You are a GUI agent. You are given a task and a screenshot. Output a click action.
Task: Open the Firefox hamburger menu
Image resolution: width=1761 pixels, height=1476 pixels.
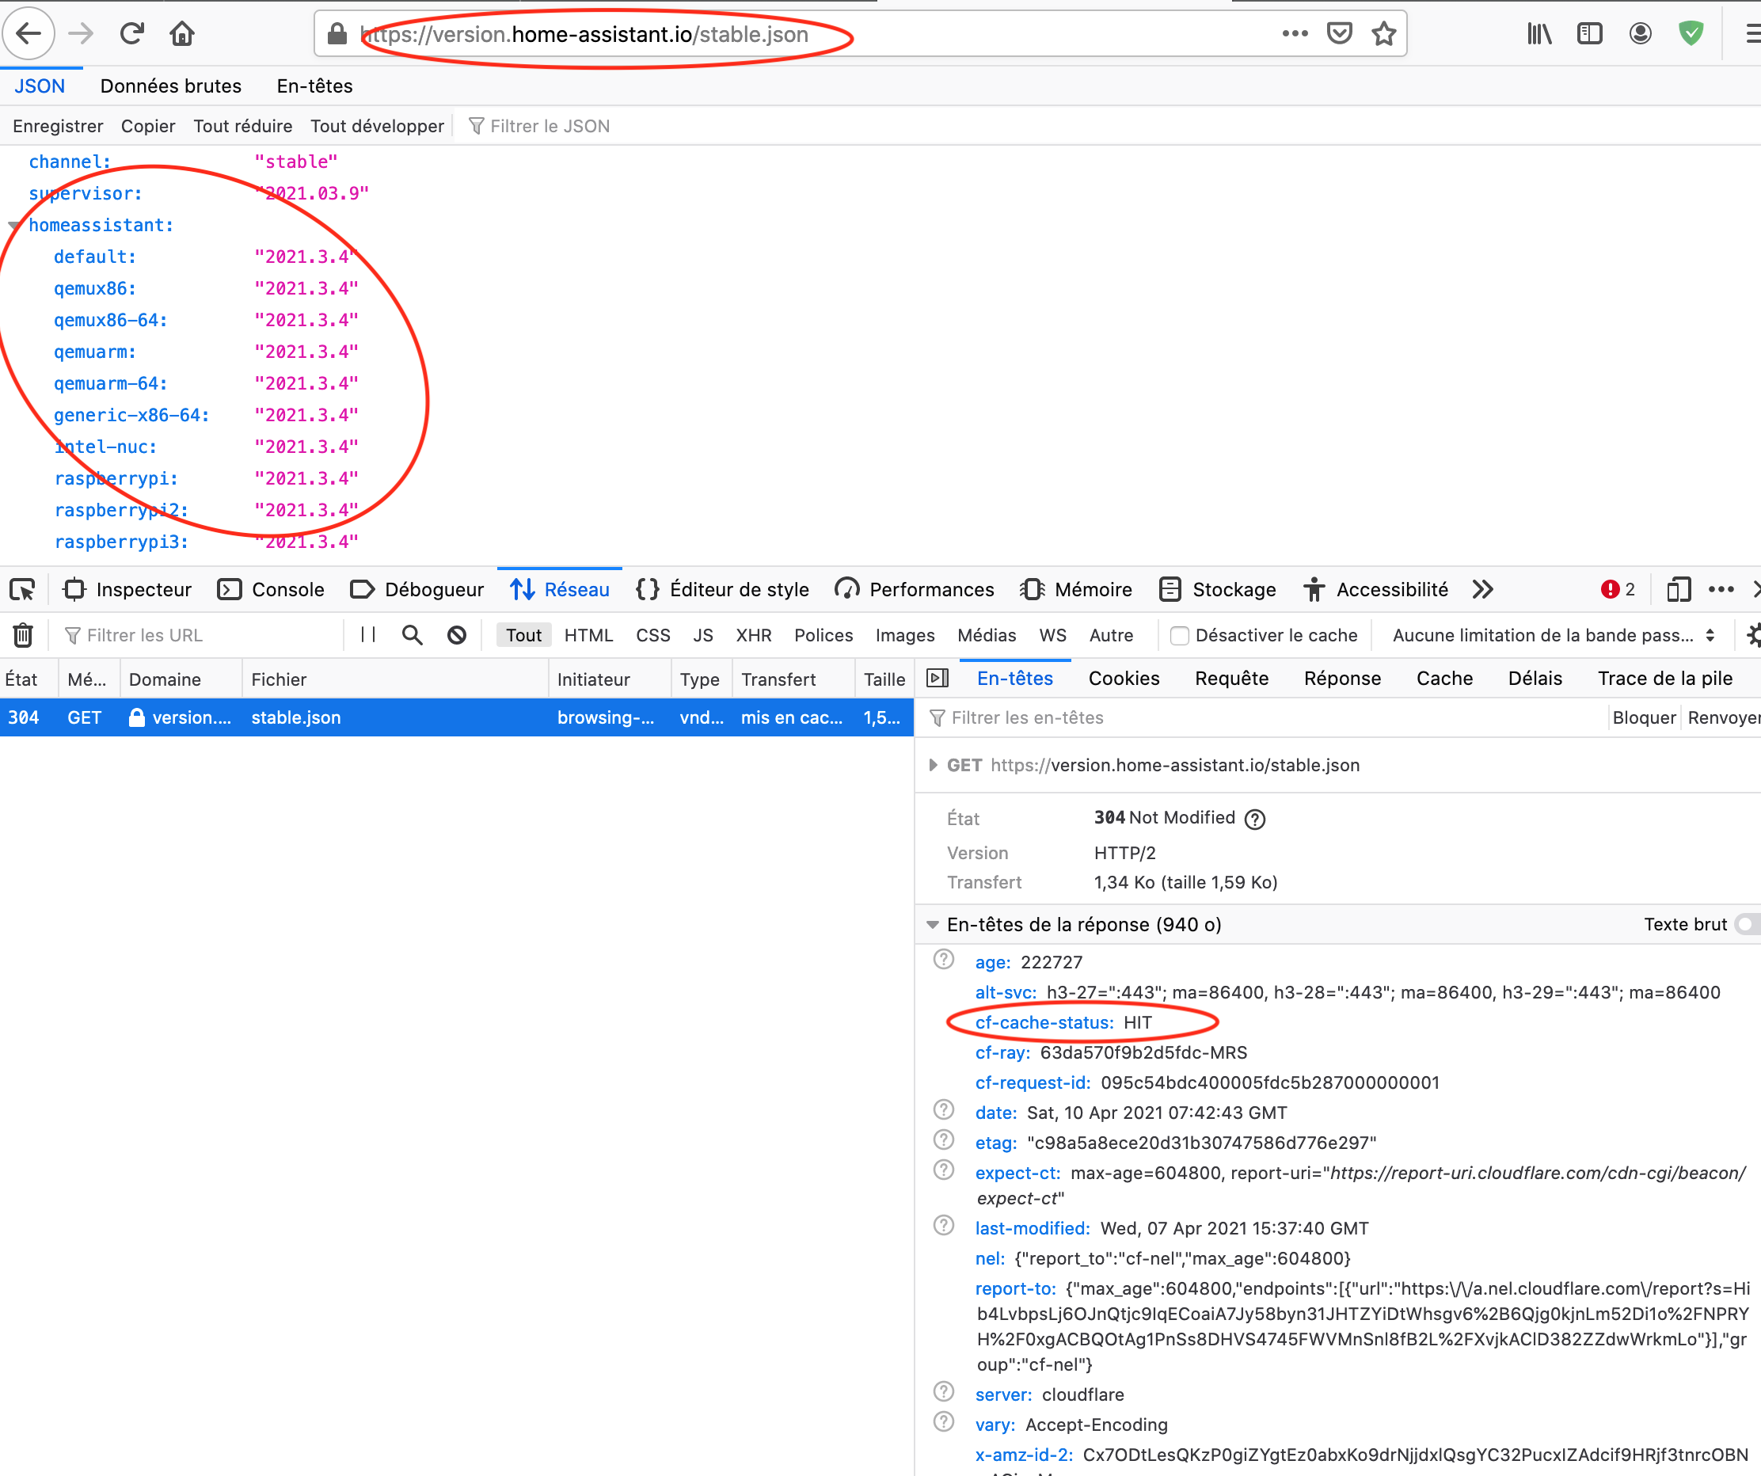1751,33
